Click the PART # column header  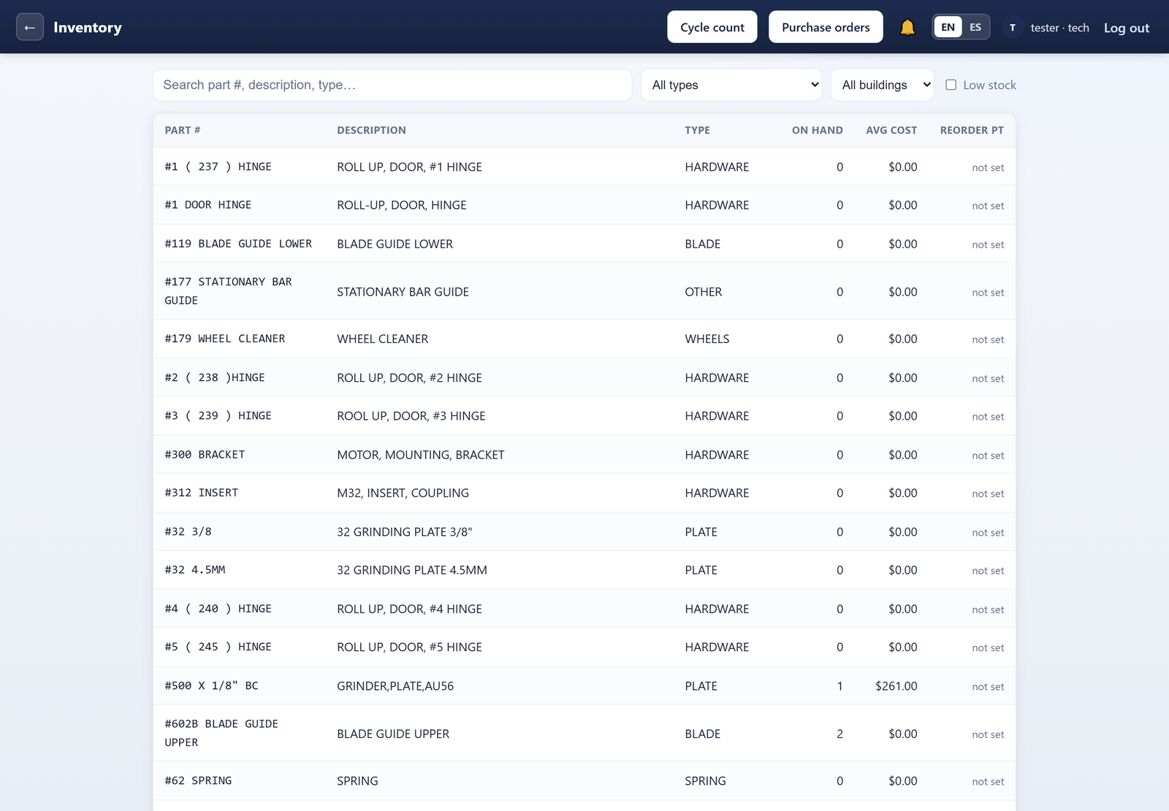183,130
